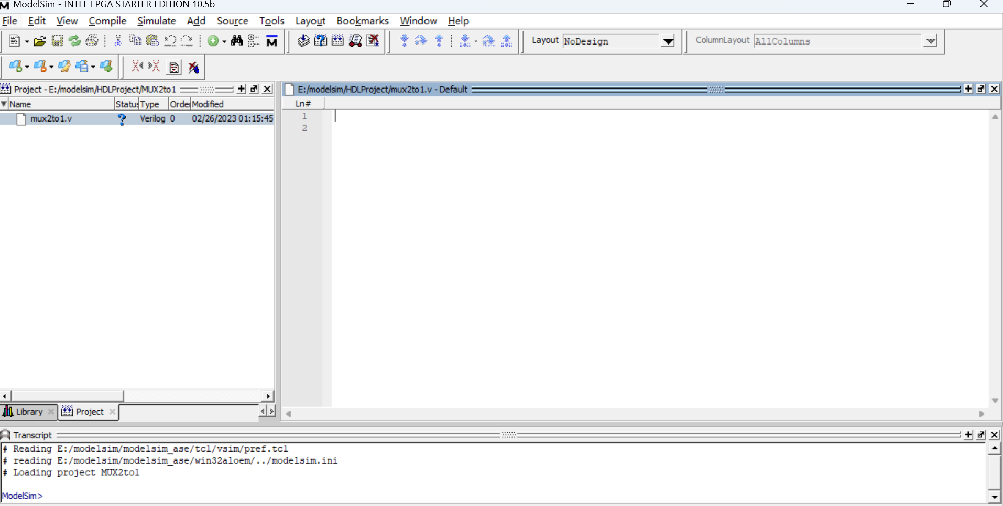Sort by the Name column header

pyautogui.click(x=61, y=104)
